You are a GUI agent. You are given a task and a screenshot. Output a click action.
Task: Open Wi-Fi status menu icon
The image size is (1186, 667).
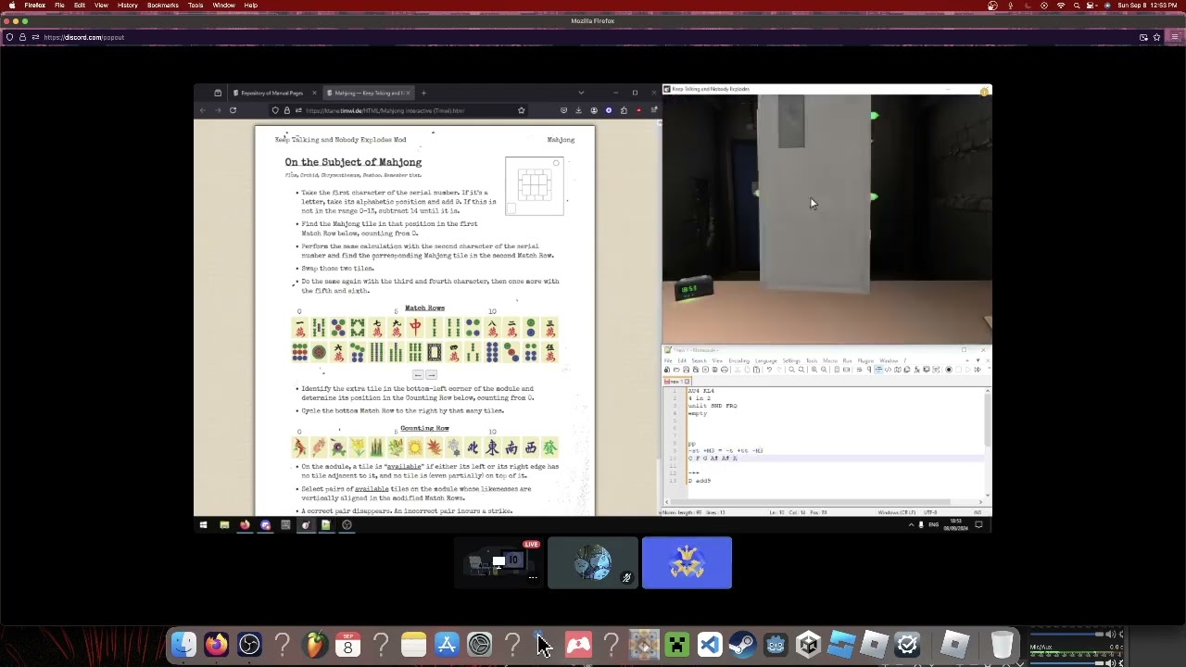click(1061, 6)
